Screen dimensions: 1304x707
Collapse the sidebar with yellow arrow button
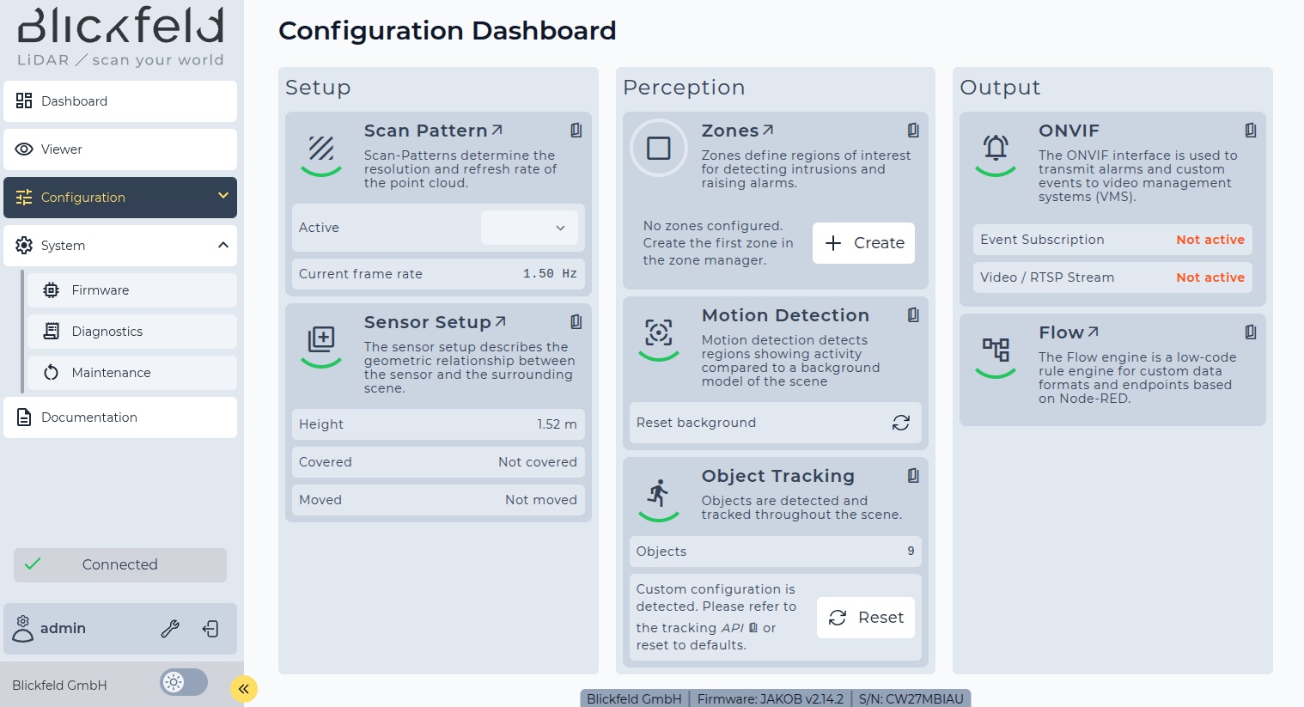tap(244, 688)
